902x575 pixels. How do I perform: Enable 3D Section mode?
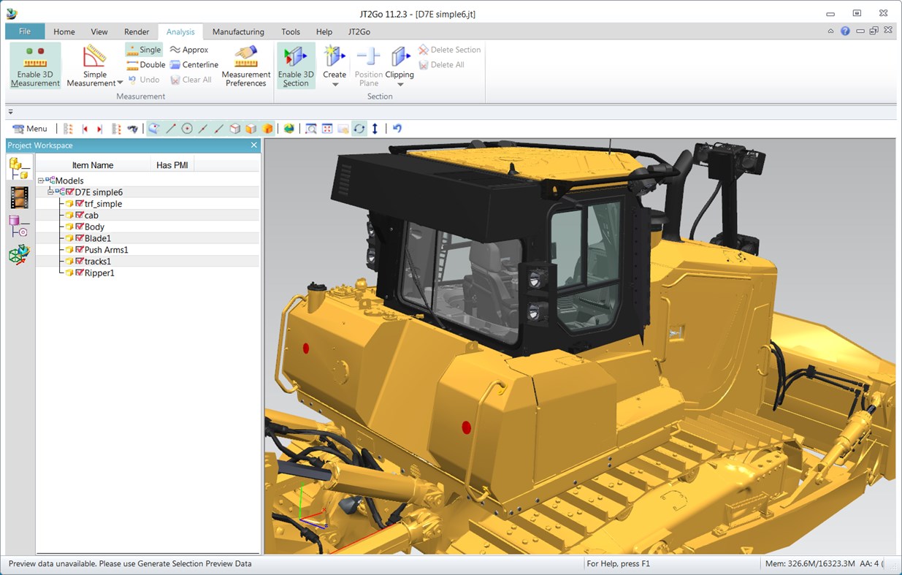(x=295, y=66)
